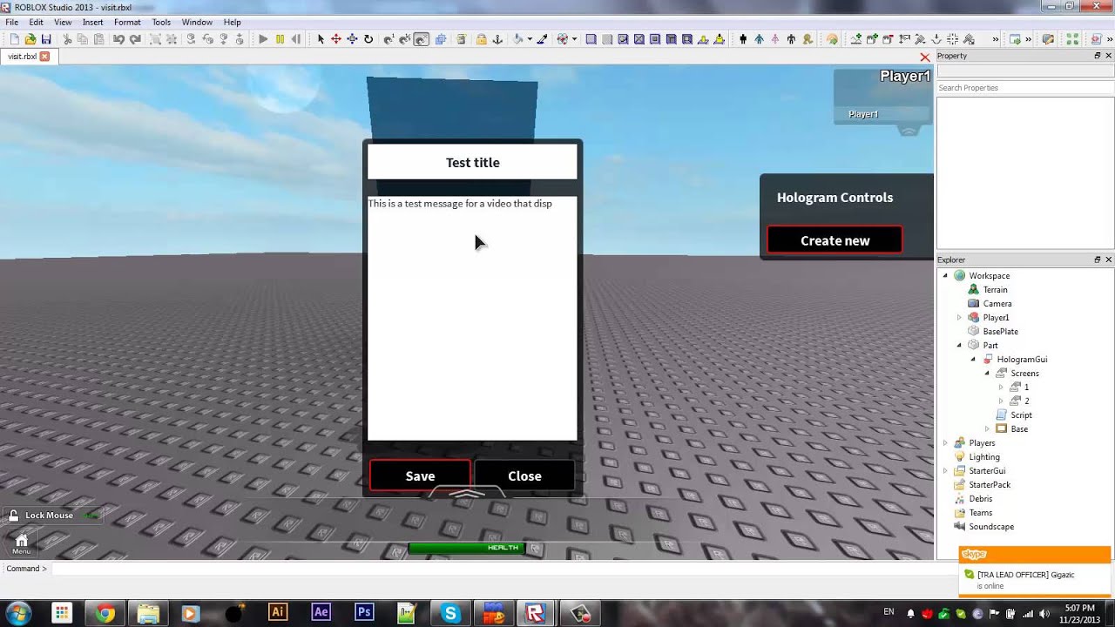Open the paint bucket color dropdown arrow
The image size is (1115, 627).
coord(530,39)
